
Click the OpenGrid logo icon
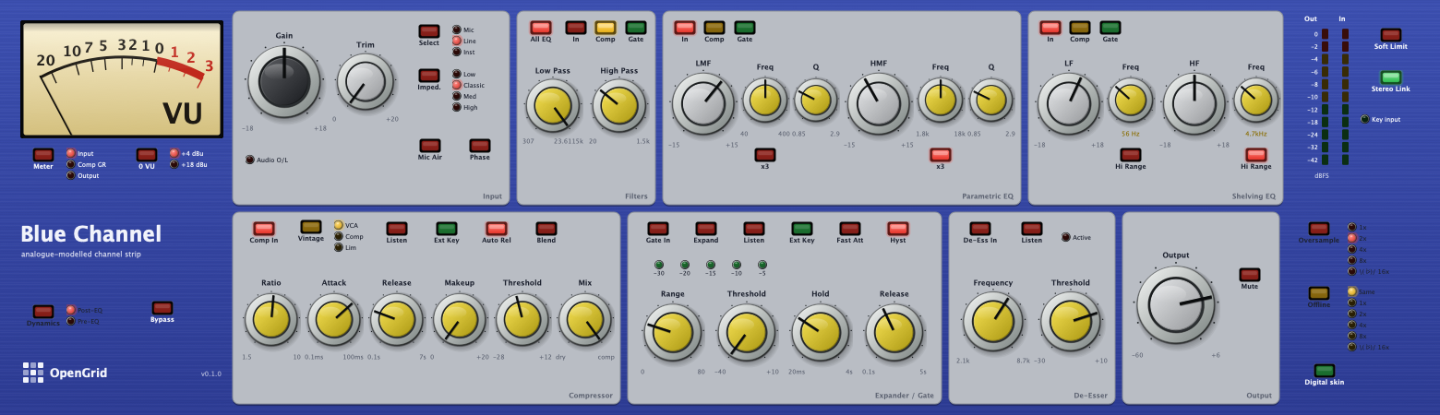(x=33, y=373)
